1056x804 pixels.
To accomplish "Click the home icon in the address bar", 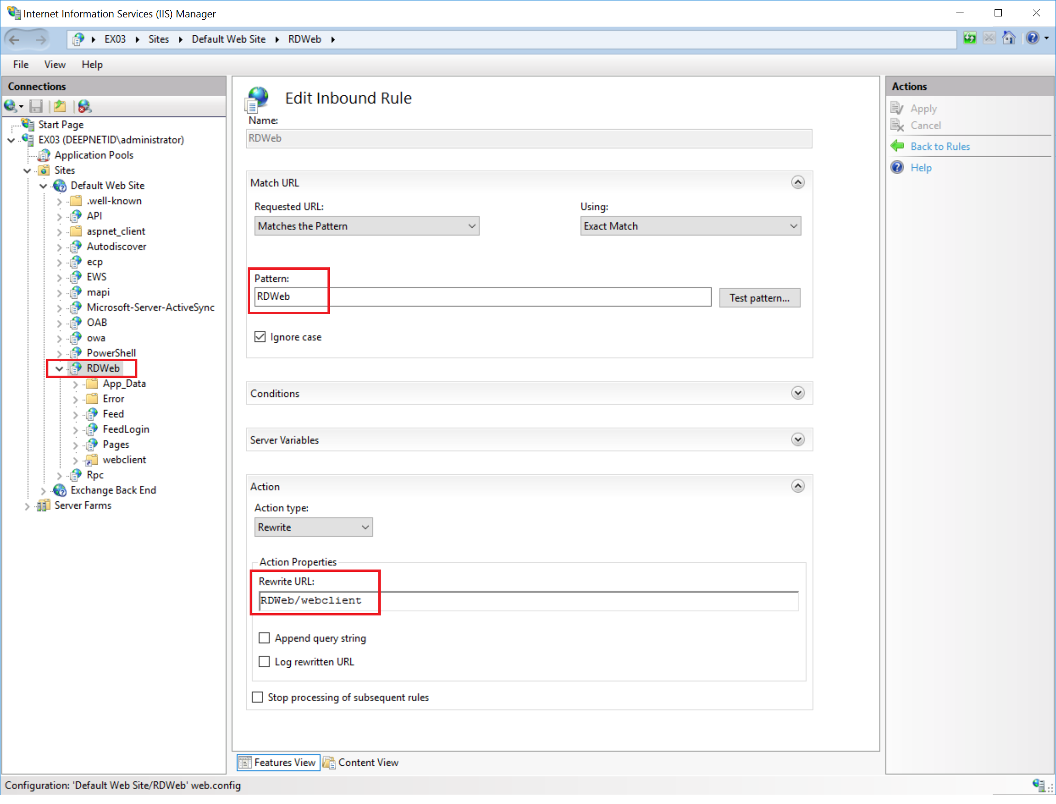I will 1008,39.
